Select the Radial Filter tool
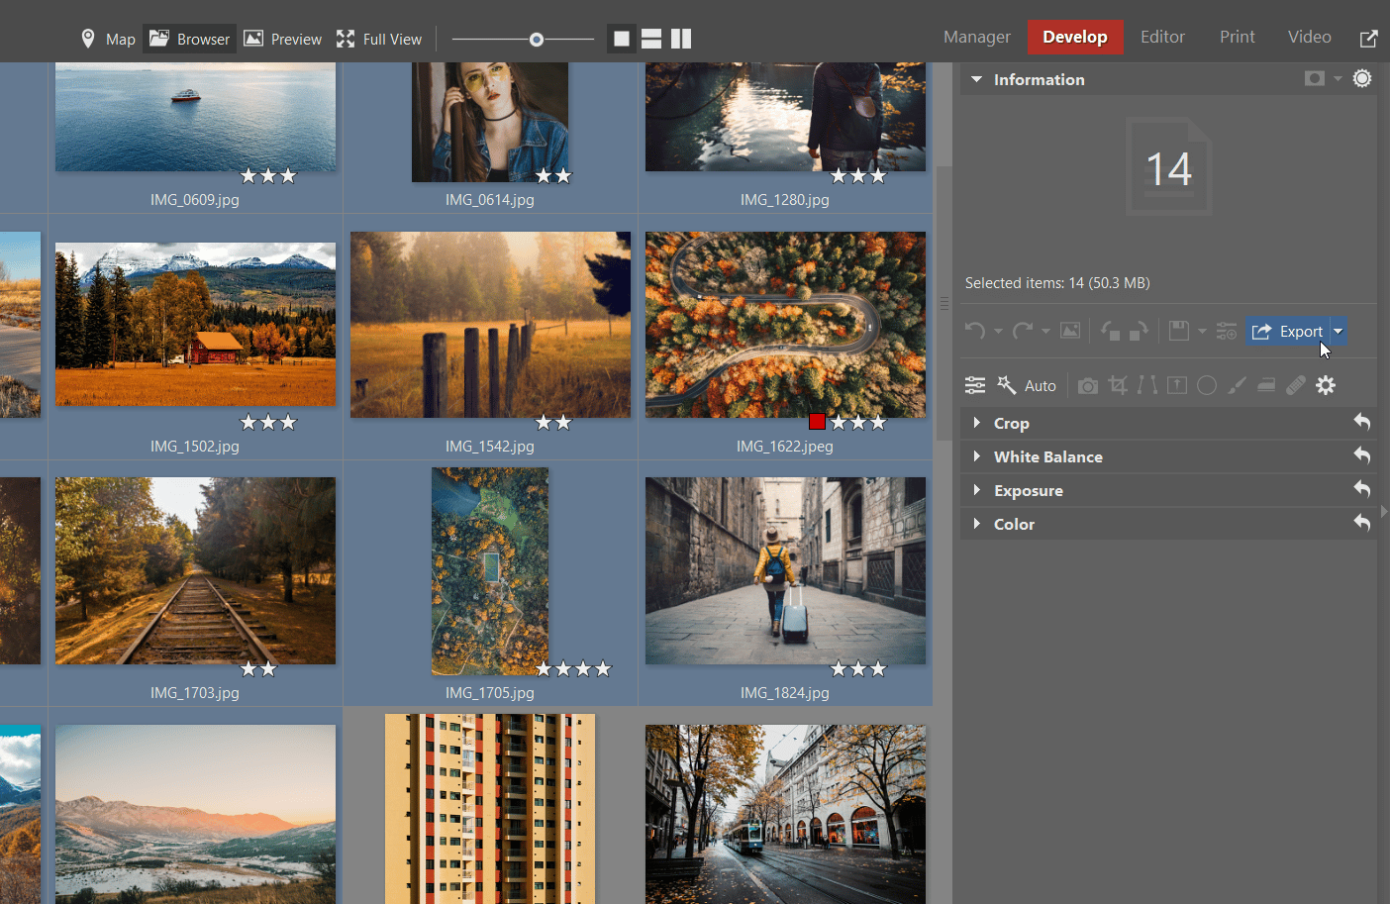Viewport: 1390px width, 904px height. [1207, 385]
